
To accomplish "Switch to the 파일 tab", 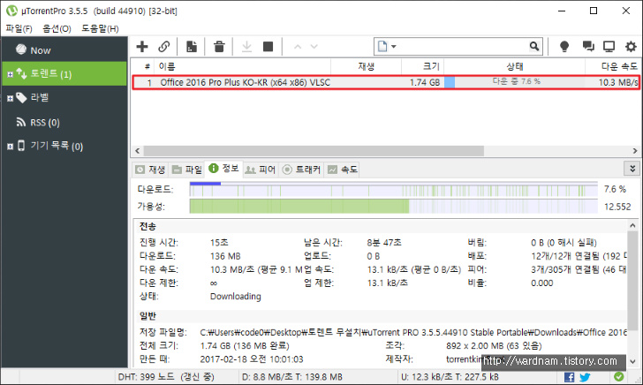I will (x=187, y=170).
